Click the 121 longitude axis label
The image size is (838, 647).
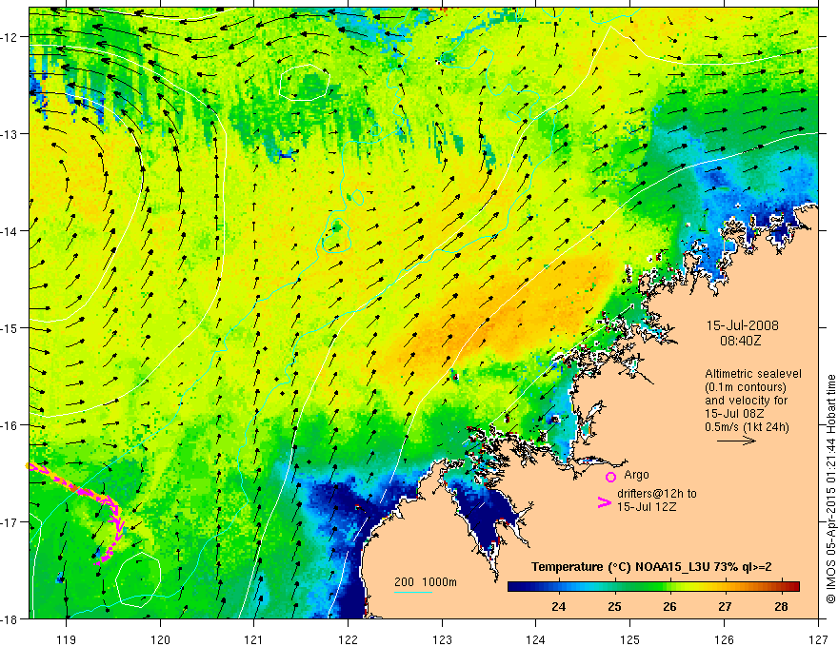[253, 640]
